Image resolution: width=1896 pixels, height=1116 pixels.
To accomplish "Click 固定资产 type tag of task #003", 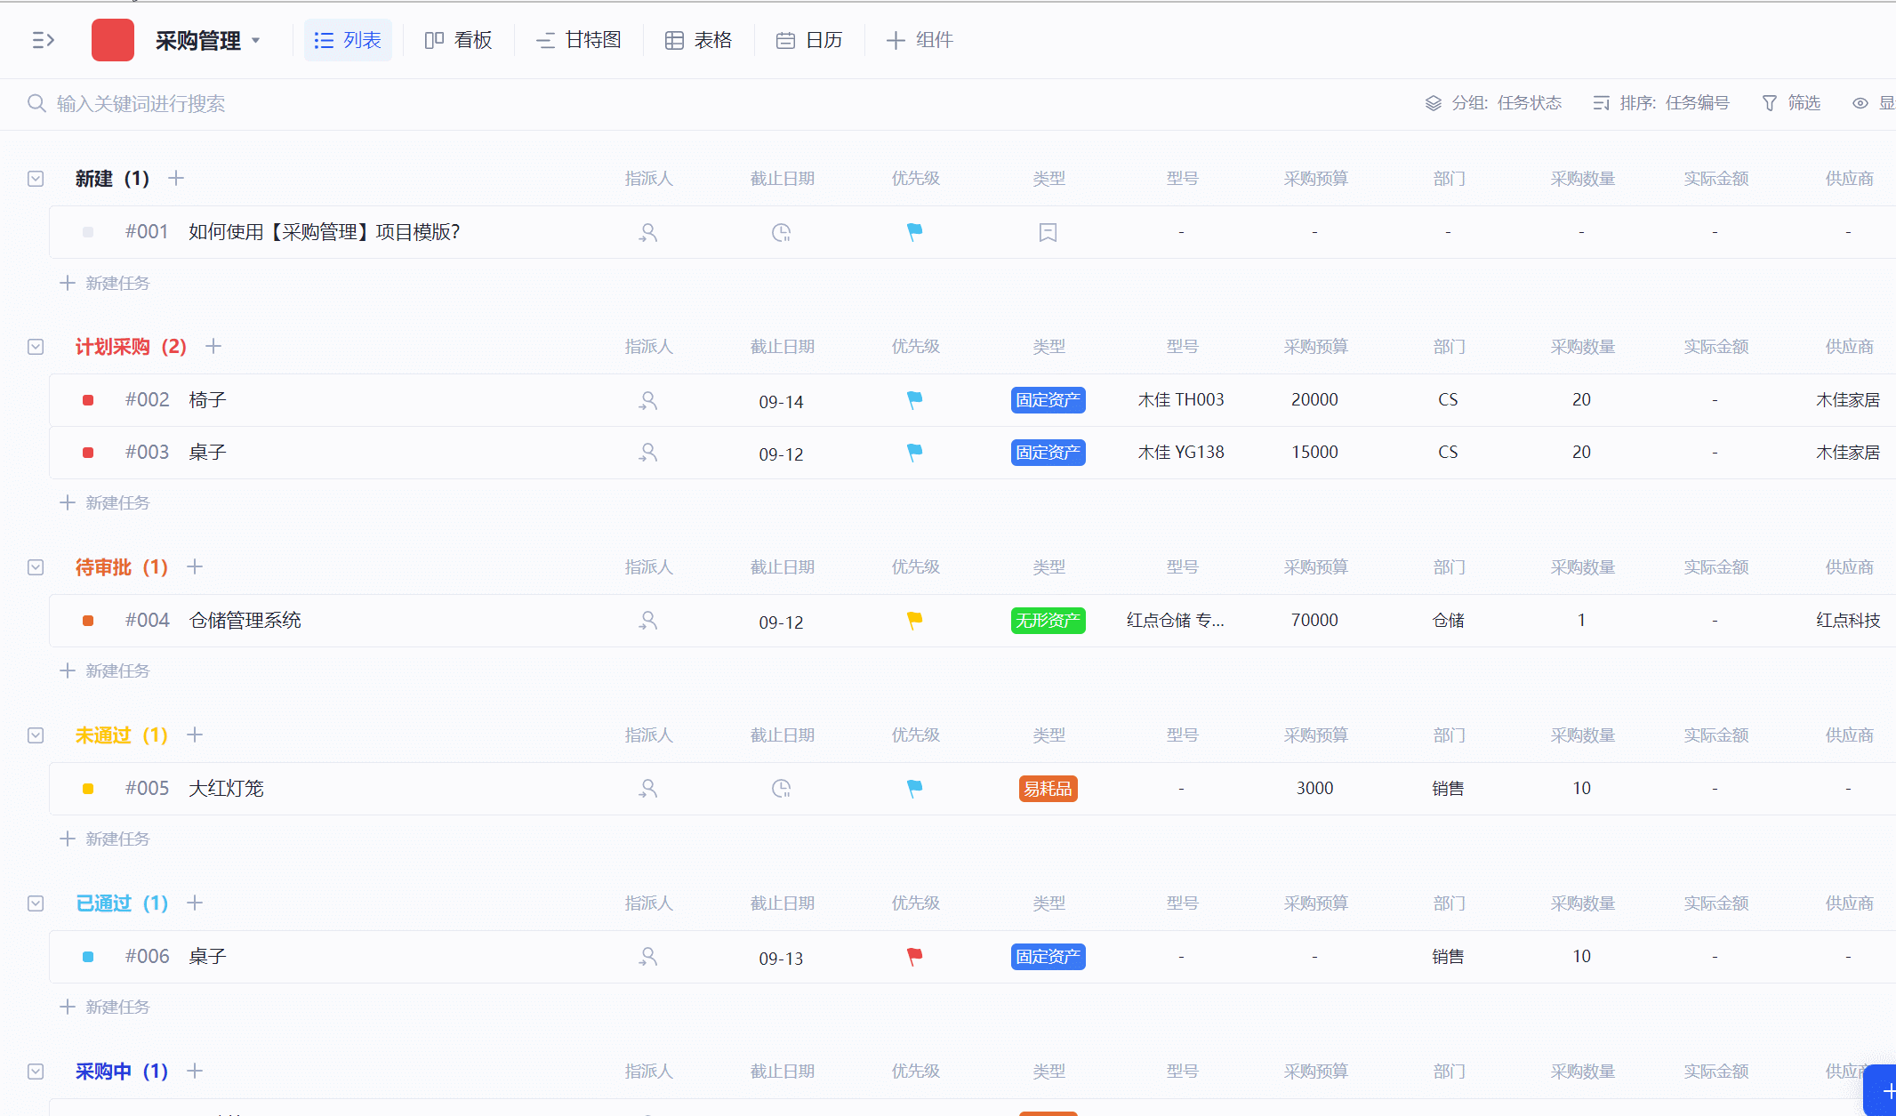I will coord(1048,453).
